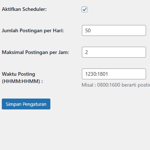Click the Misal 0800:1600 hint text
The width and height of the screenshot is (150, 150).
tap(116, 85)
